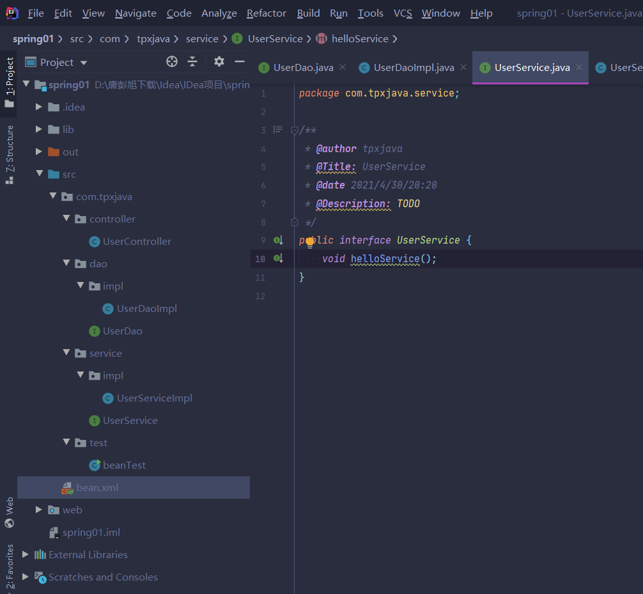Select UserDao interface in the tree

point(122,331)
